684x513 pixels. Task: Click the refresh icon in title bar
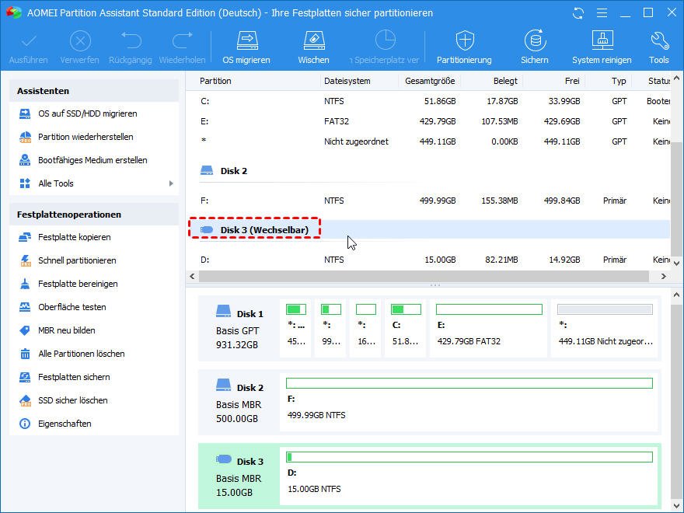tap(578, 13)
